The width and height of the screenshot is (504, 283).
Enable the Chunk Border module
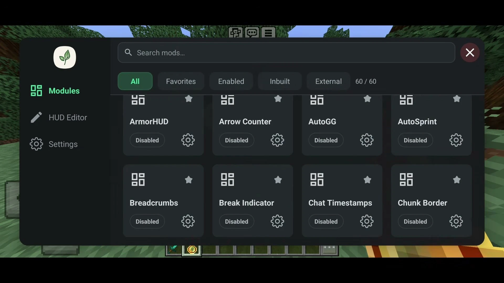(415, 221)
